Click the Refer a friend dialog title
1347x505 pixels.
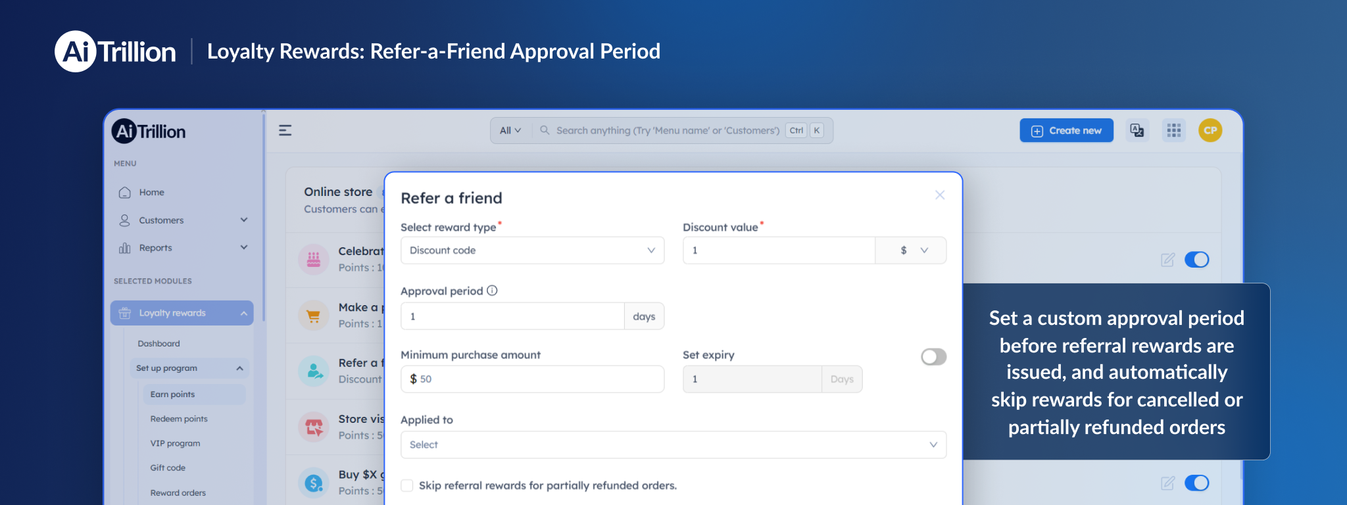click(x=451, y=198)
